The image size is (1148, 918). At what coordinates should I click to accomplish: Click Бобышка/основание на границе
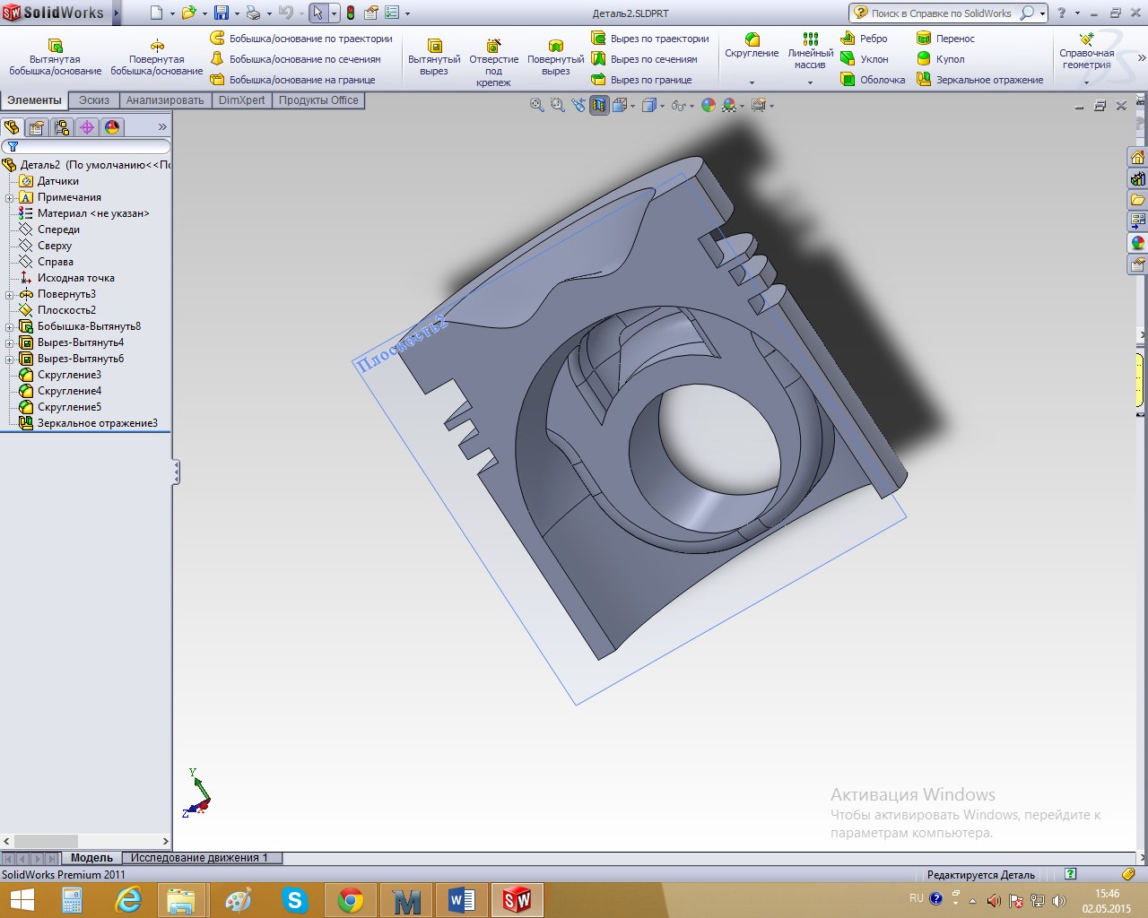292,80
